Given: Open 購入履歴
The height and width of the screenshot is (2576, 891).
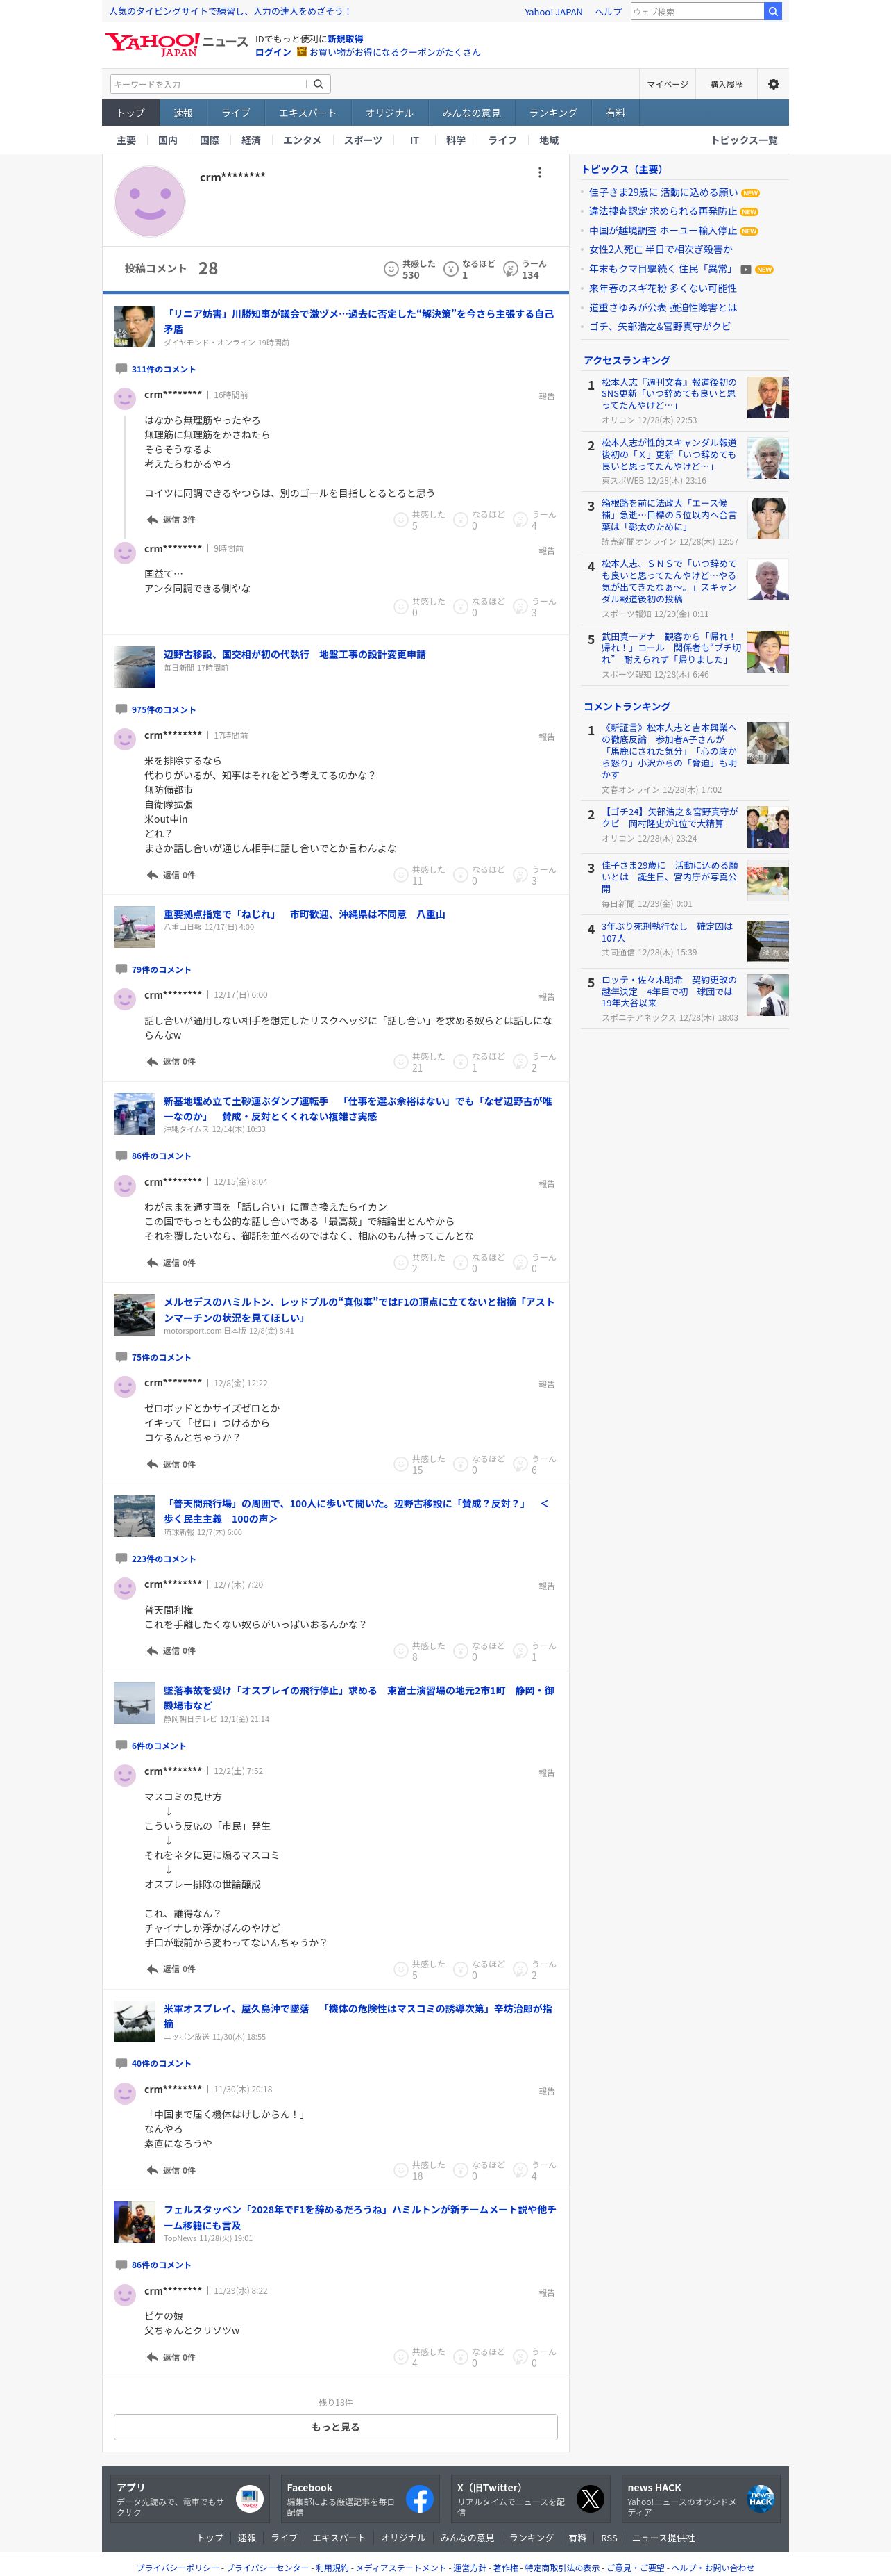Looking at the screenshot, I should click(726, 84).
